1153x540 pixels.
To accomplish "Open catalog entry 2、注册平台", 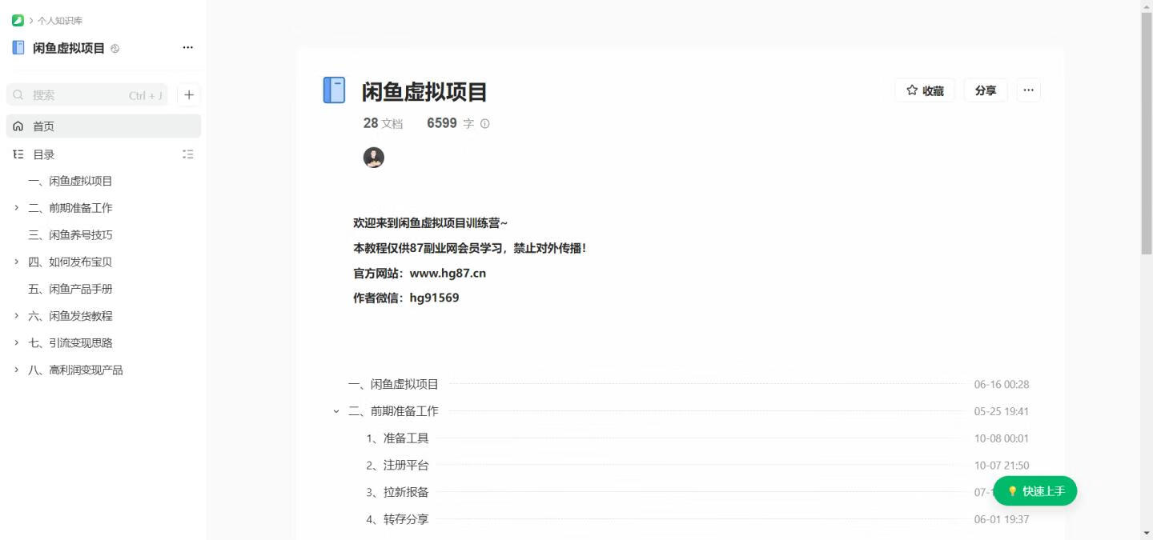I will [397, 466].
